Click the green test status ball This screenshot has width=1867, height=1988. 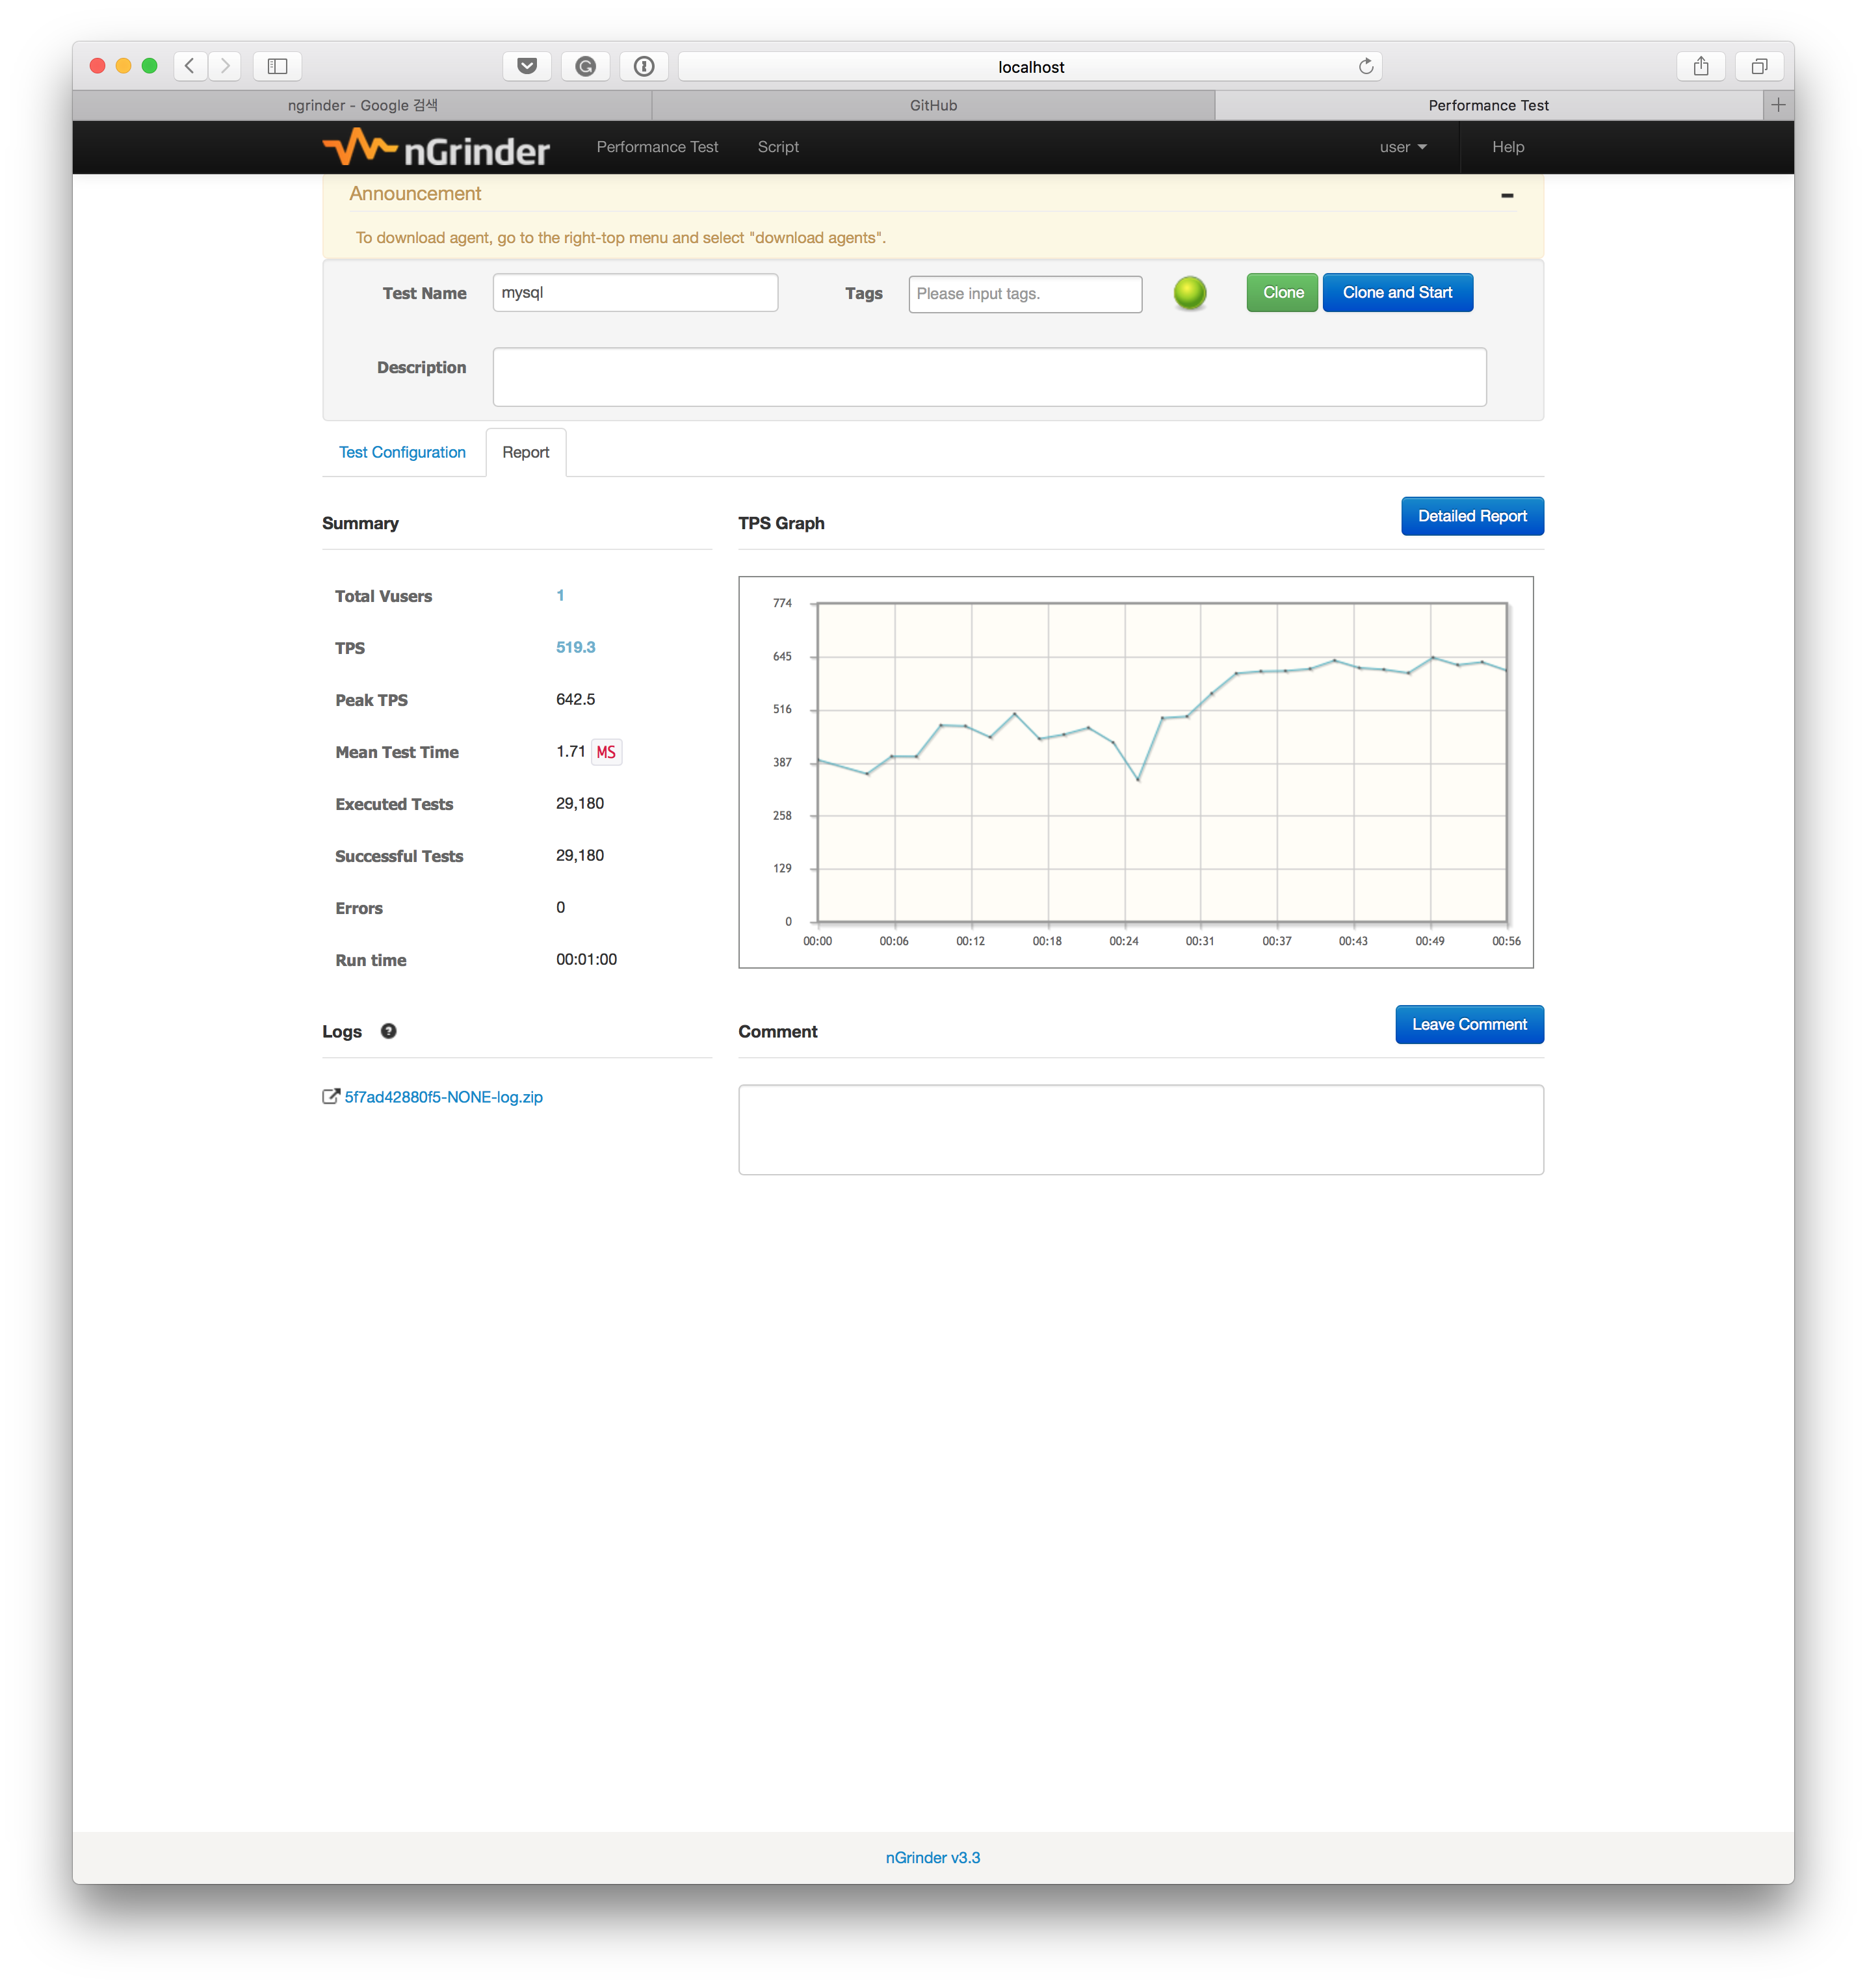tap(1189, 293)
